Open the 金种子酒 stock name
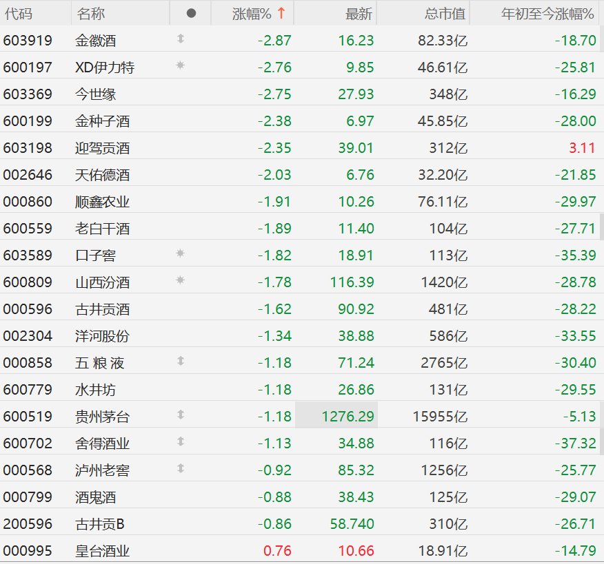The height and width of the screenshot is (564, 604). pos(103,121)
